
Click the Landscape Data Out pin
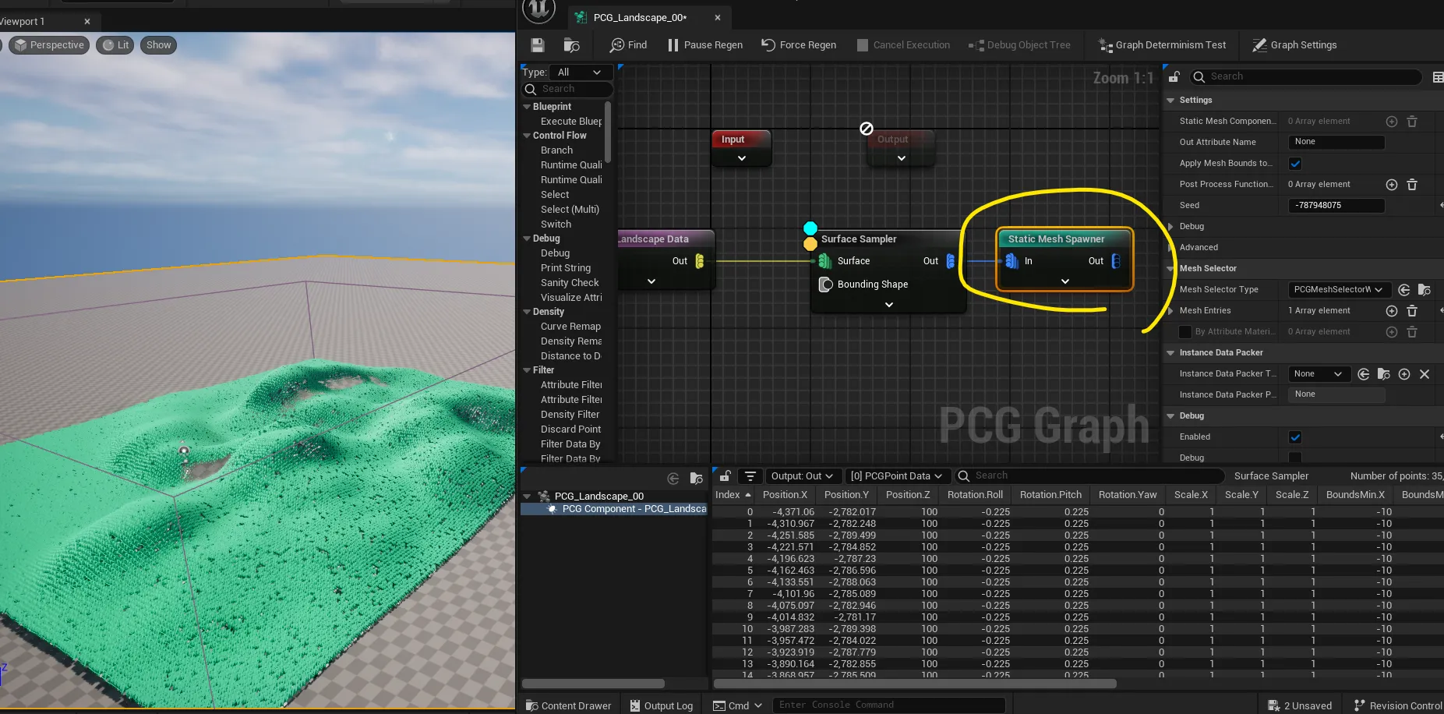click(700, 261)
